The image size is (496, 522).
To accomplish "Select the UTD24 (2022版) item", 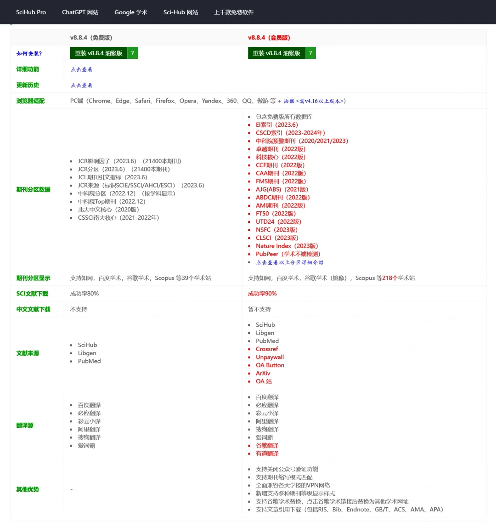I will pyautogui.click(x=278, y=222).
